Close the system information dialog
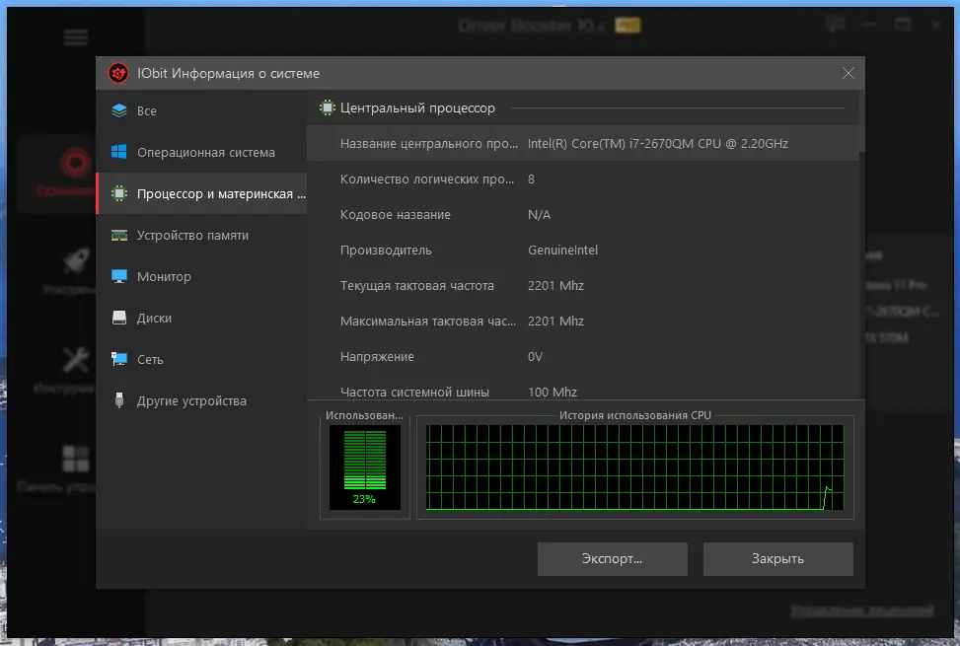The width and height of the screenshot is (960, 646). tap(848, 73)
